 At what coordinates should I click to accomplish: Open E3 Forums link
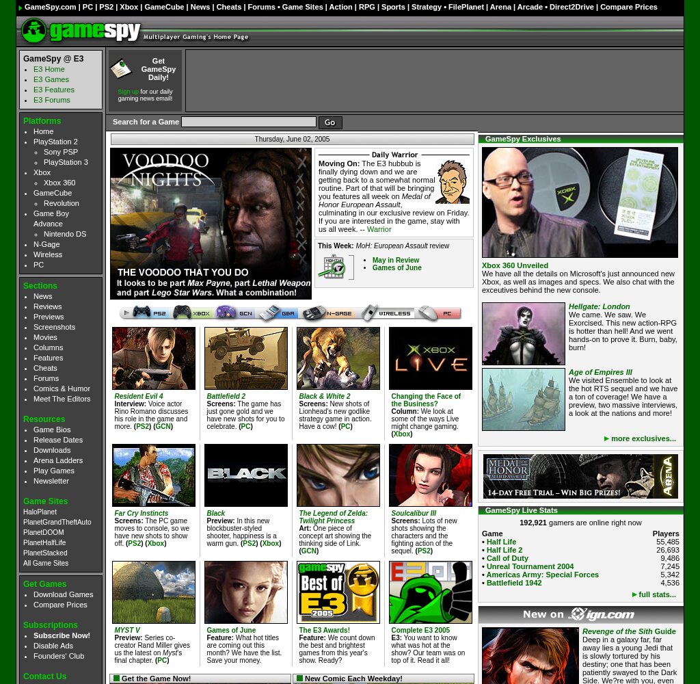click(52, 100)
